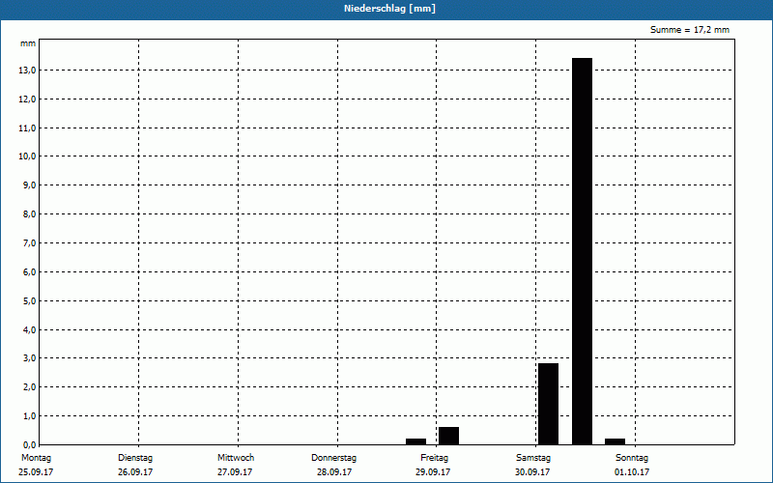Click the Montag axis label
This screenshot has width=773, height=483.
click(36, 458)
